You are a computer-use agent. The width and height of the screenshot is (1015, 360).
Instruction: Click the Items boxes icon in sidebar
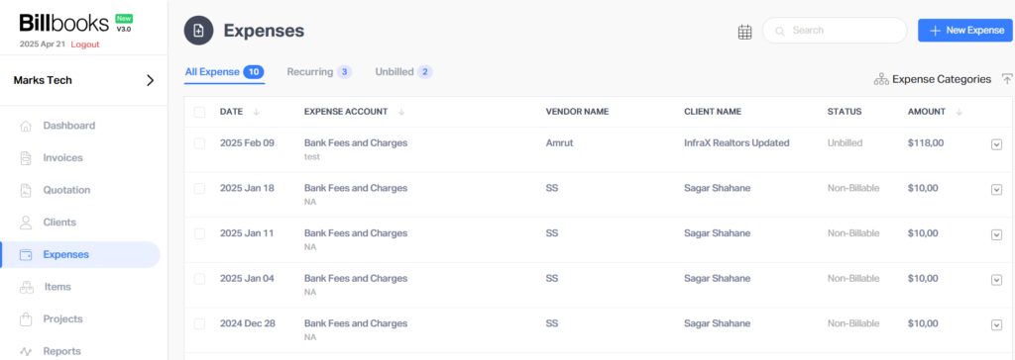(x=26, y=287)
